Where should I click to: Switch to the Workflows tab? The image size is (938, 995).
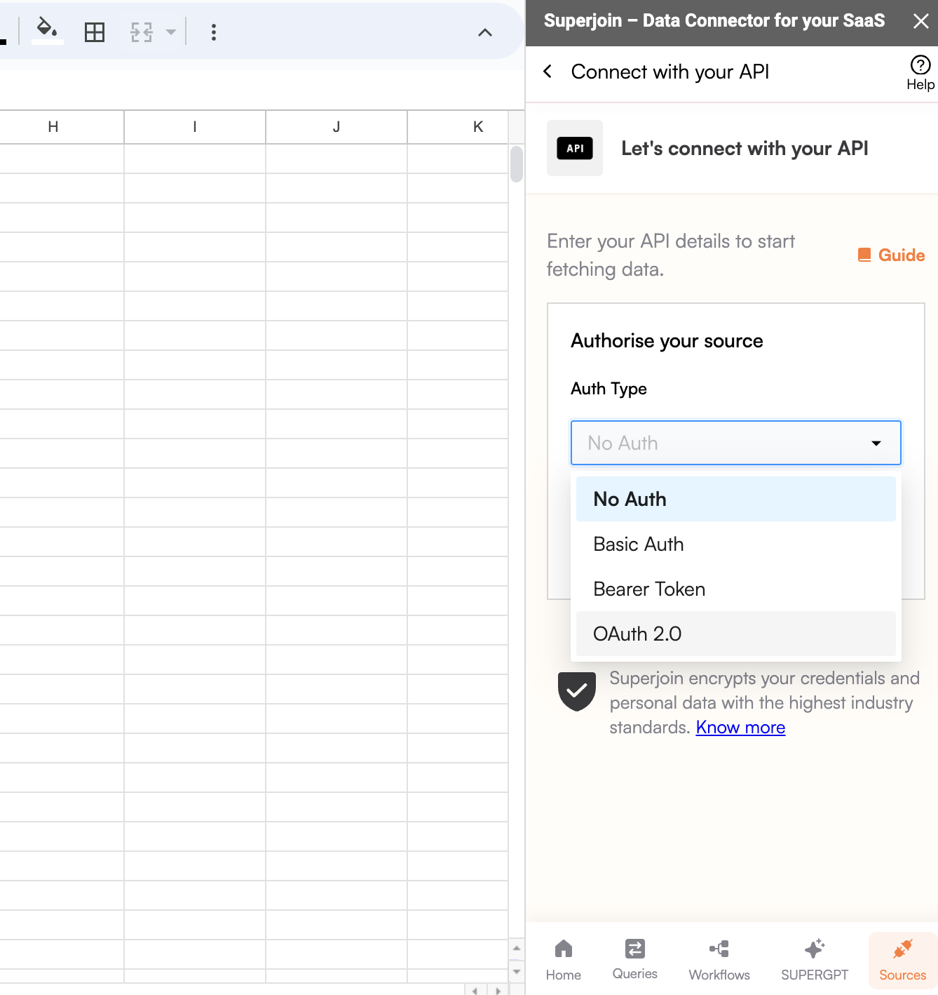[719, 961]
